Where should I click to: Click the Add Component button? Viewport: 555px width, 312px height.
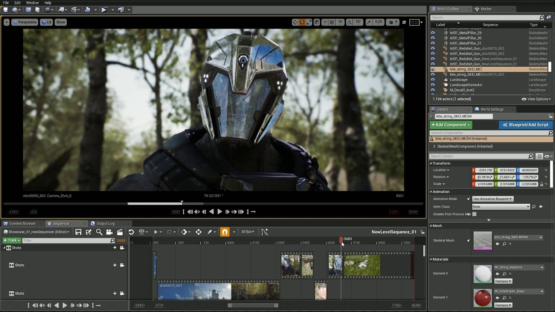click(x=451, y=125)
